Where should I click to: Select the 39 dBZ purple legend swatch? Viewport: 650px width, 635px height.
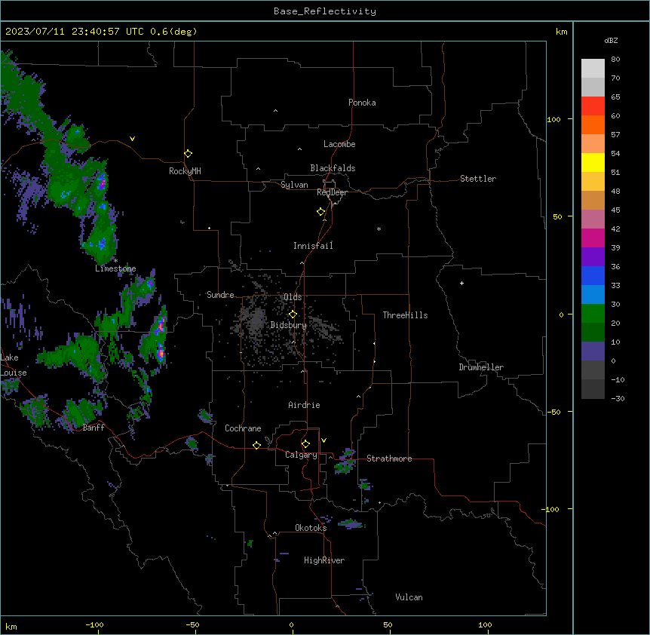[x=593, y=256]
